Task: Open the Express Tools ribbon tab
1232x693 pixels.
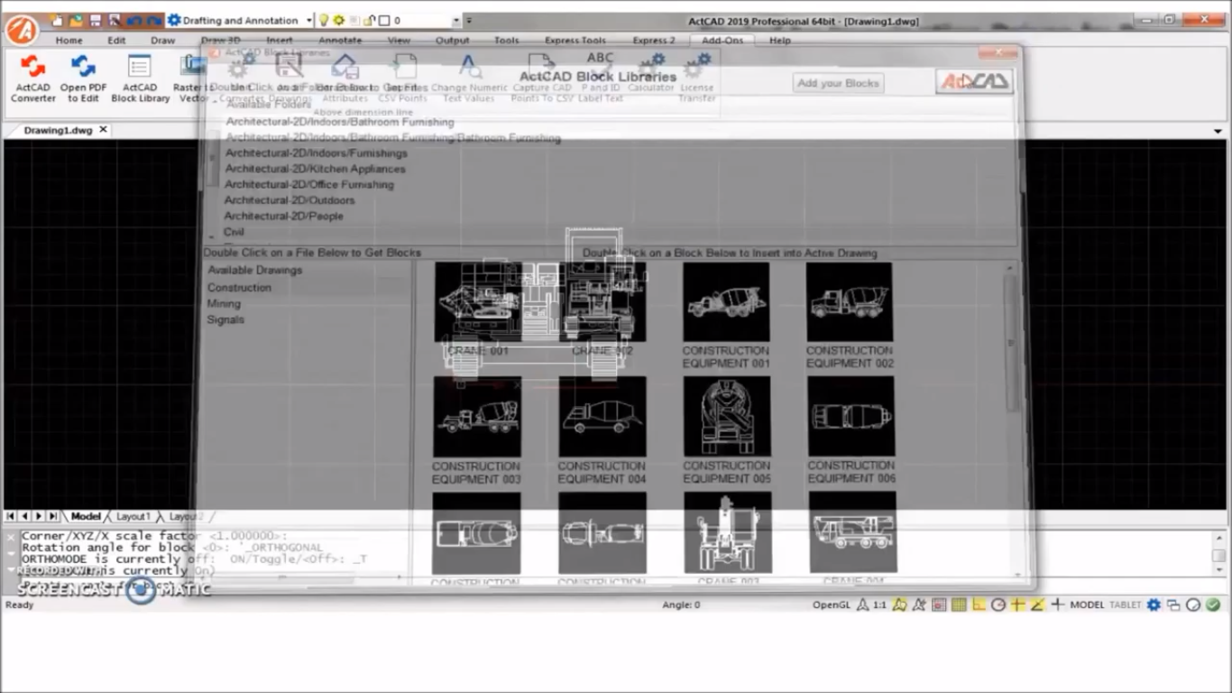Action: (x=575, y=41)
